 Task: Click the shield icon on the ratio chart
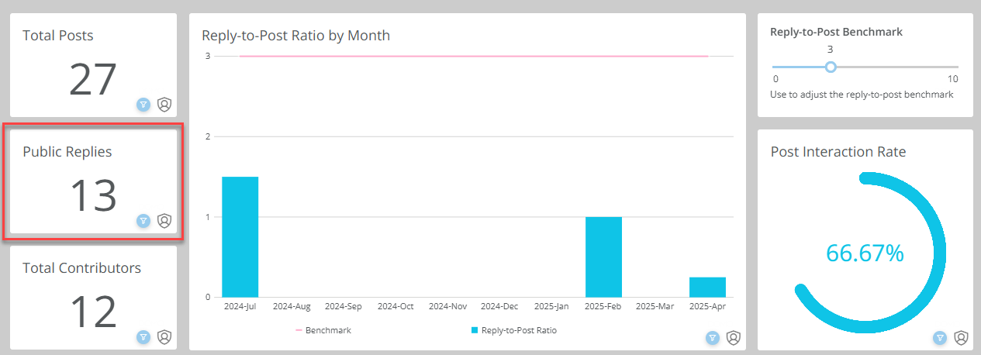coord(733,338)
